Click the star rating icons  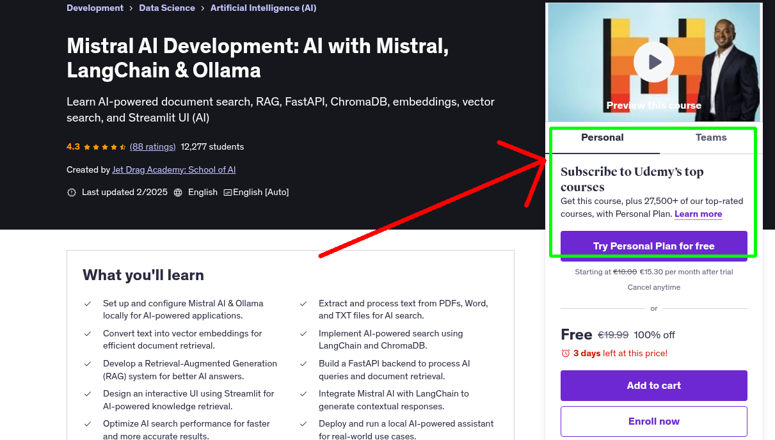pyautogui.click(x=105, y=146)
